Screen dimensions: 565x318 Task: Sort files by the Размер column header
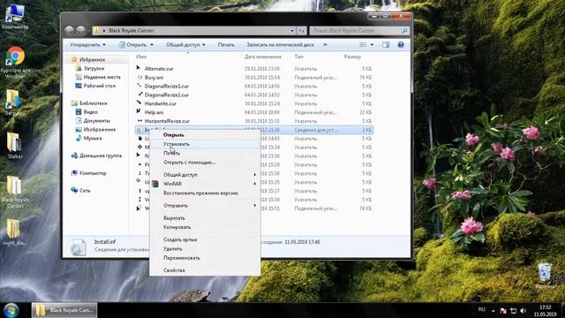[x=352, y=57]
